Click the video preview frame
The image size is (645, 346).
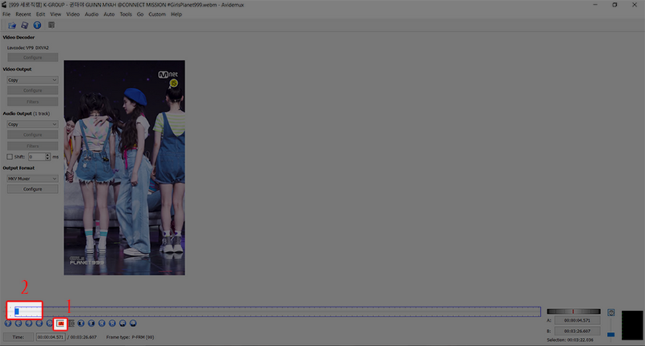point(124,168)
